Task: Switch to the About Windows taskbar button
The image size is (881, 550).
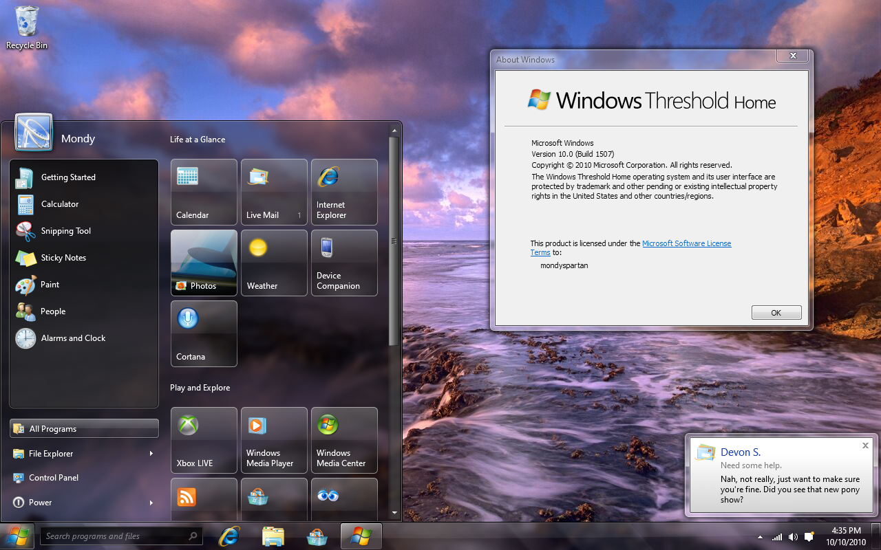Action: click(361, 536)
